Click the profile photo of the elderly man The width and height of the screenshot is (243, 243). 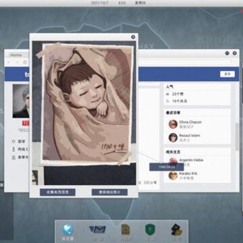pos(21,101)
